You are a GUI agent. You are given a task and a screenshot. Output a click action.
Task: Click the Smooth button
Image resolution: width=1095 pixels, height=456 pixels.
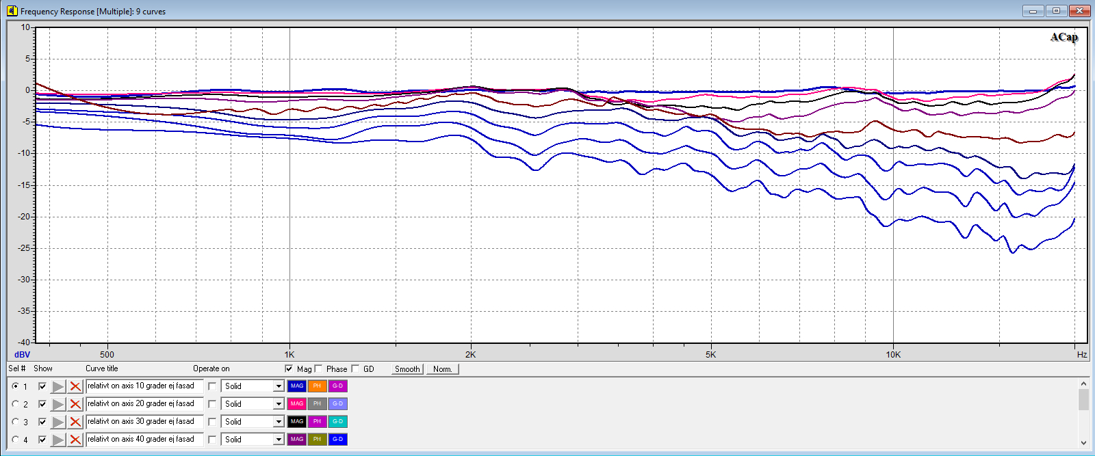[407, 369]
